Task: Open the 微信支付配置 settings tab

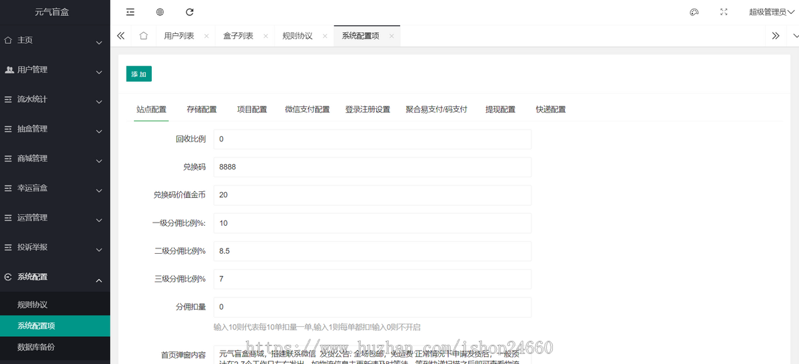Action: pyautogui.click(x=307, y=110)
